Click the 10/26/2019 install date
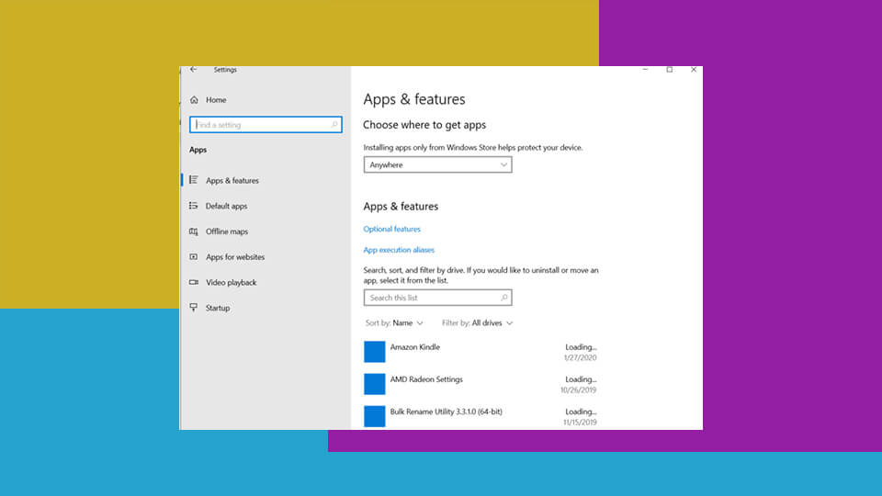Screen dimensions: 882x496 578,389
